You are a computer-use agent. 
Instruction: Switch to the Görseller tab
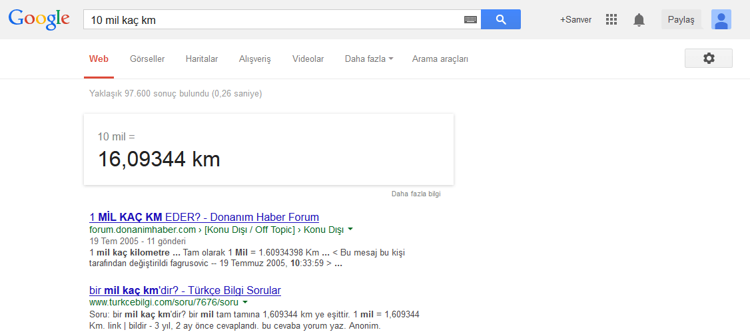click(147, 59)
